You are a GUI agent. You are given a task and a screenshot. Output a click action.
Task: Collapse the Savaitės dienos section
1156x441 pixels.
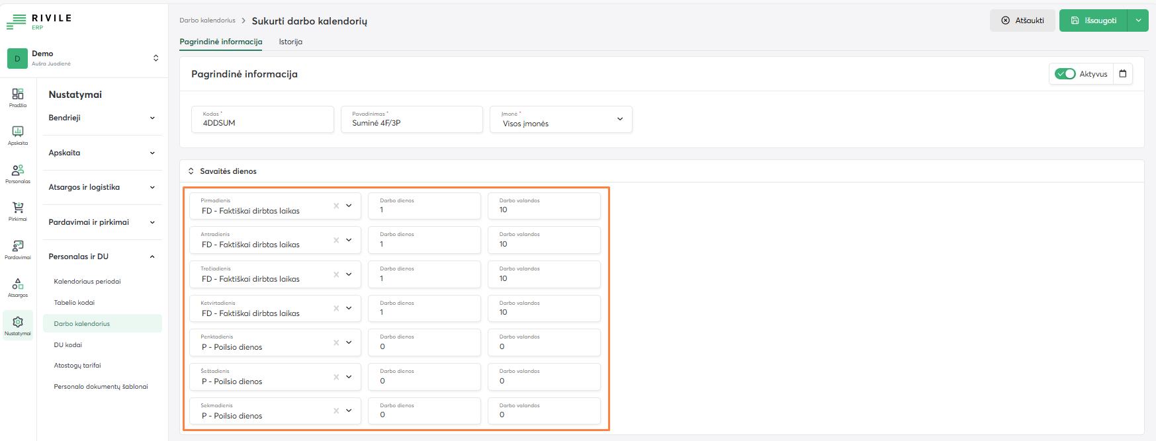(x=191, y=171)
